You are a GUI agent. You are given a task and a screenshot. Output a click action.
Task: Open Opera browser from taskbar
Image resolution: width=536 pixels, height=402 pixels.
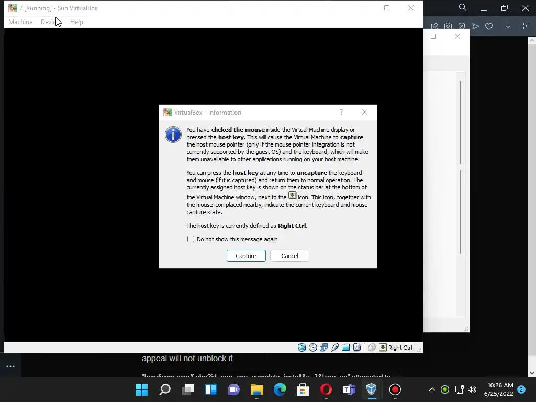pyautogui.click(x=326, y=389)
